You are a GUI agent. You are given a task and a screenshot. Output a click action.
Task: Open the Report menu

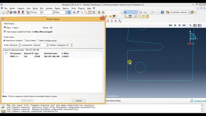[58, 8]
